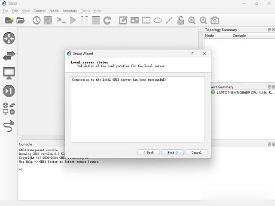
Task: Open the Open project folder icon
Action: 21,20
